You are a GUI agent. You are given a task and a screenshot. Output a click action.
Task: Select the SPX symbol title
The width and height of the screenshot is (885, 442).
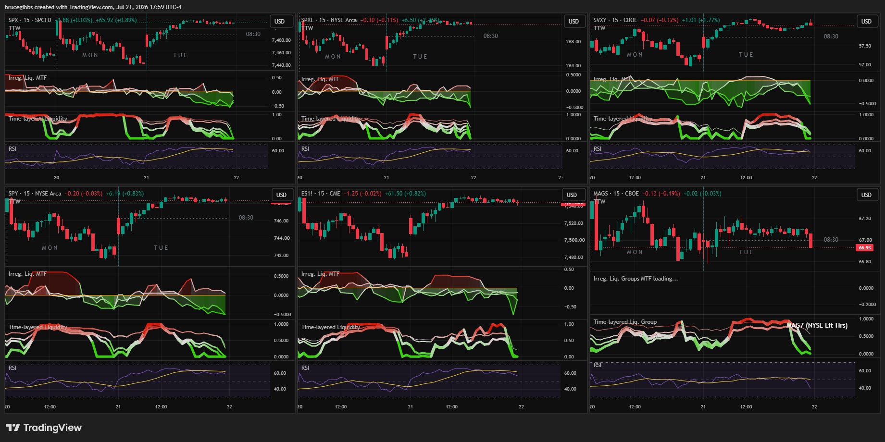pyautogui.click(x=30, y=20)
